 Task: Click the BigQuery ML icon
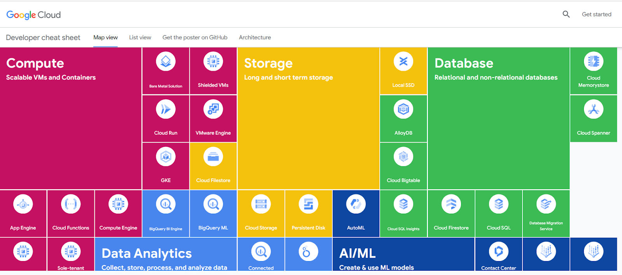point(213,204)
